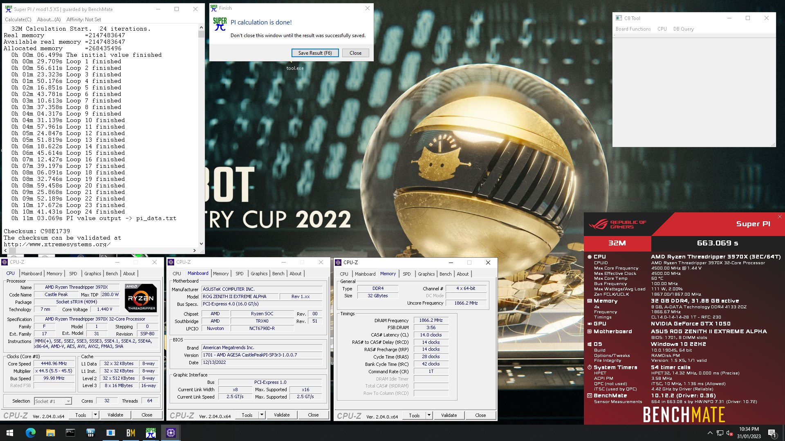Click the Ryzen Threadripper logo in CPU-Z

(x=140, y=298)
